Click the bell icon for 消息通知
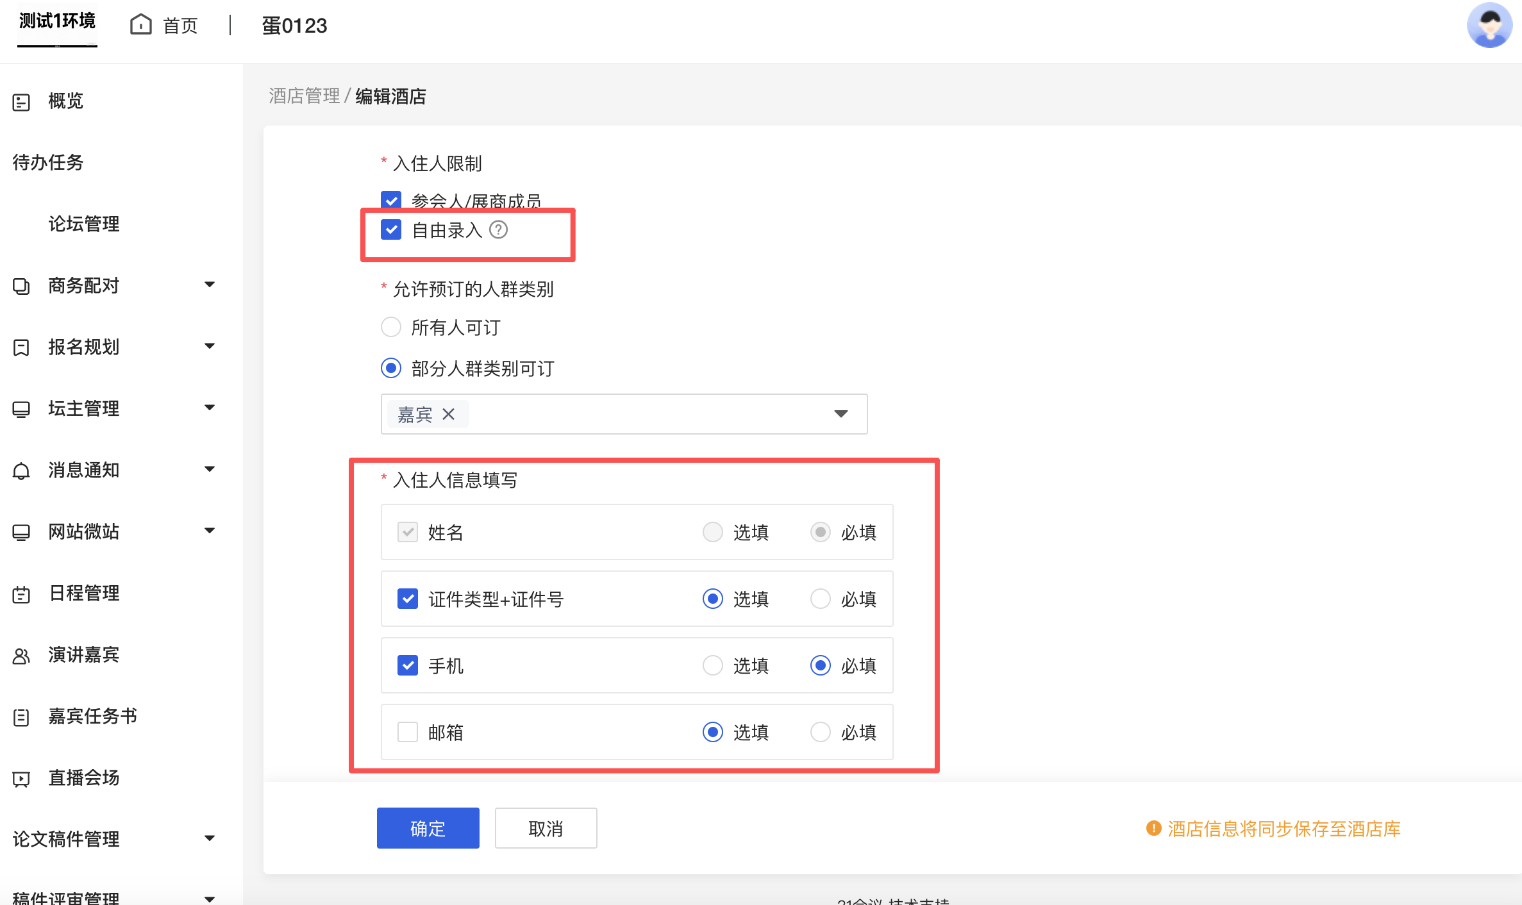Screen dimensions: 1522x905 click(x=21, y=470)
